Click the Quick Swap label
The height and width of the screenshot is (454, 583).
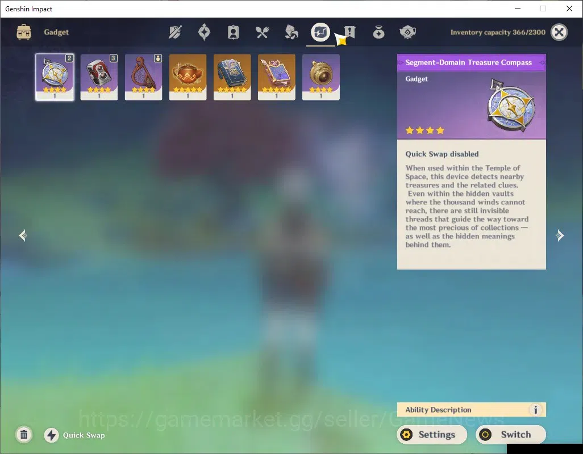tap(84, 435)
